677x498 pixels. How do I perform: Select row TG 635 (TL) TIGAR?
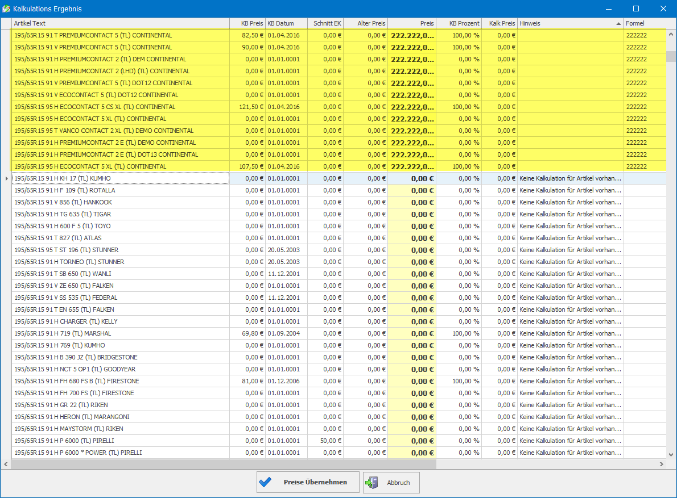tap(339, 214)
